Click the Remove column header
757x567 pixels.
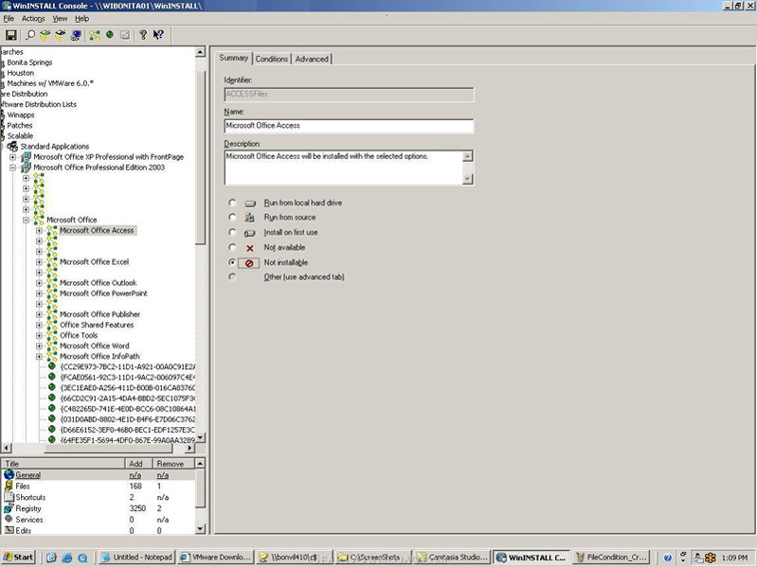pyautogui.click(x=173, y=463)
